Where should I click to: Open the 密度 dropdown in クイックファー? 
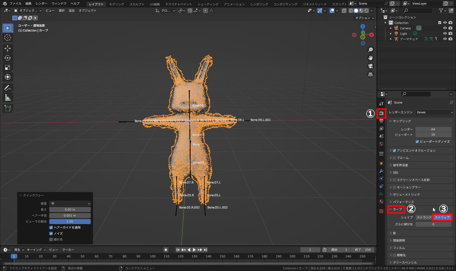click(x=70, y=204)
